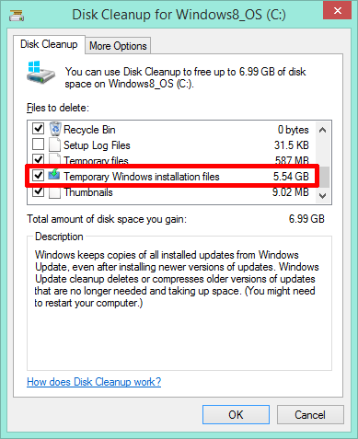The width and height of the screenshot is (358, 439).
Task: Confirm cleanup with the OK button
Action: 236,415
